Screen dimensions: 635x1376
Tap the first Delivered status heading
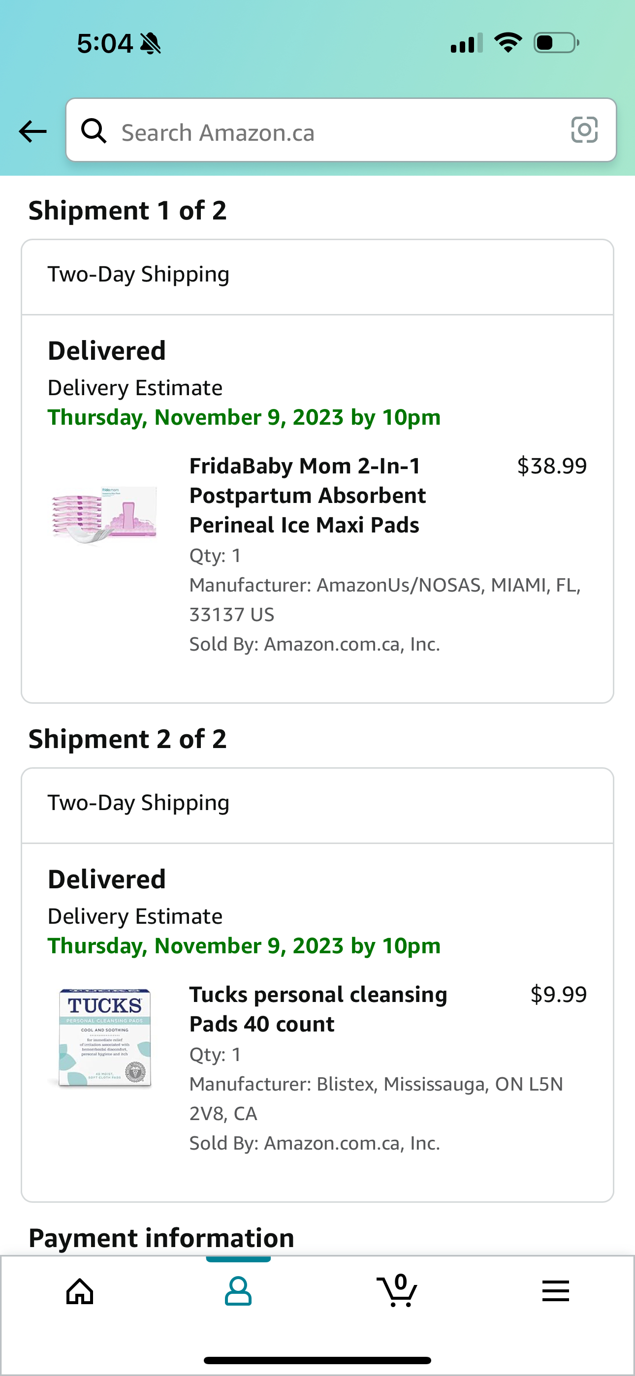click(107, 351)
